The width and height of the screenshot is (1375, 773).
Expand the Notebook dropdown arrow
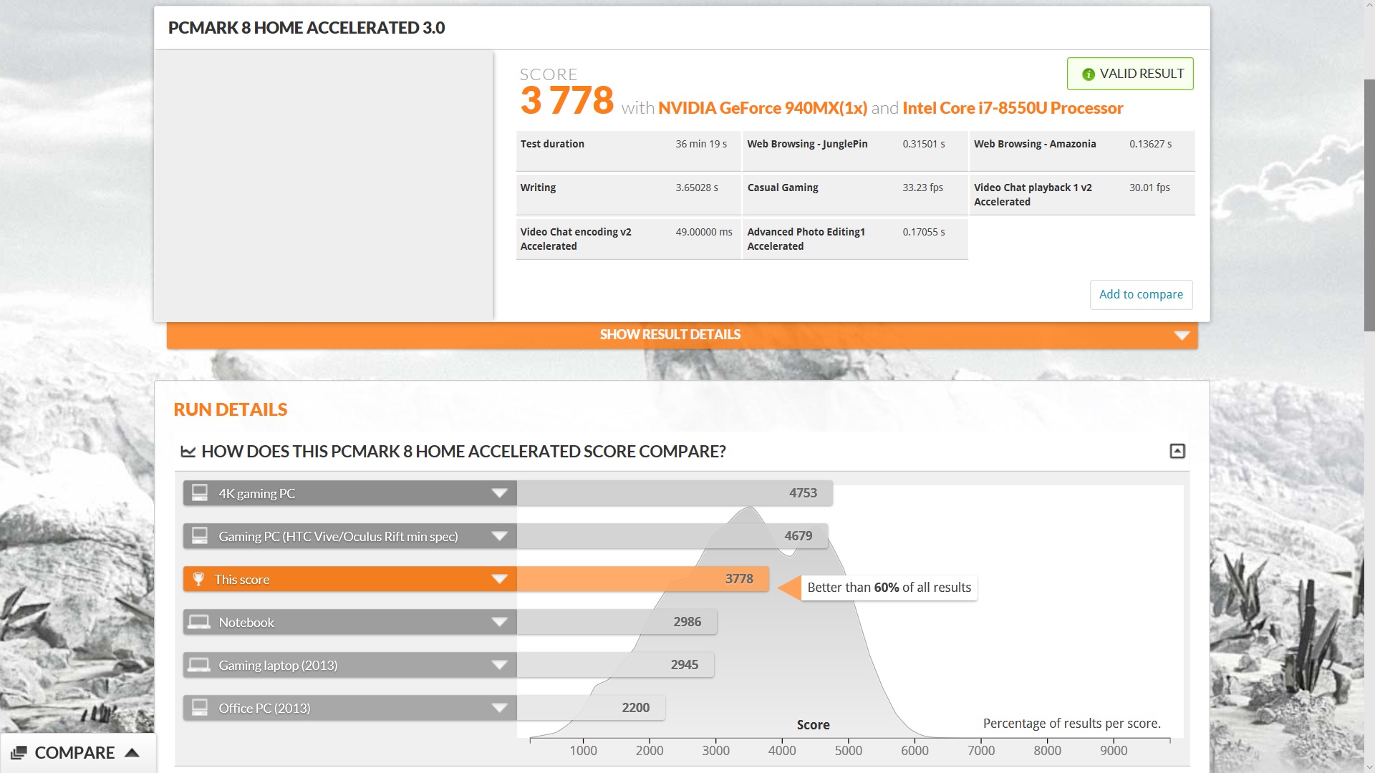pyautogui.click(x=499, y=622)
